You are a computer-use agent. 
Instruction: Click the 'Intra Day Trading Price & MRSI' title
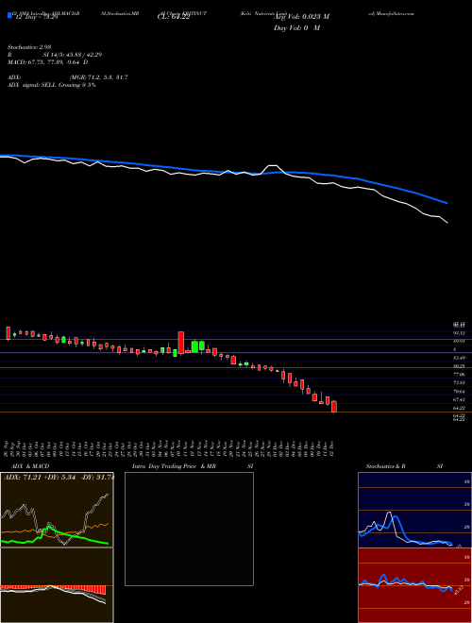click(193, 466)
